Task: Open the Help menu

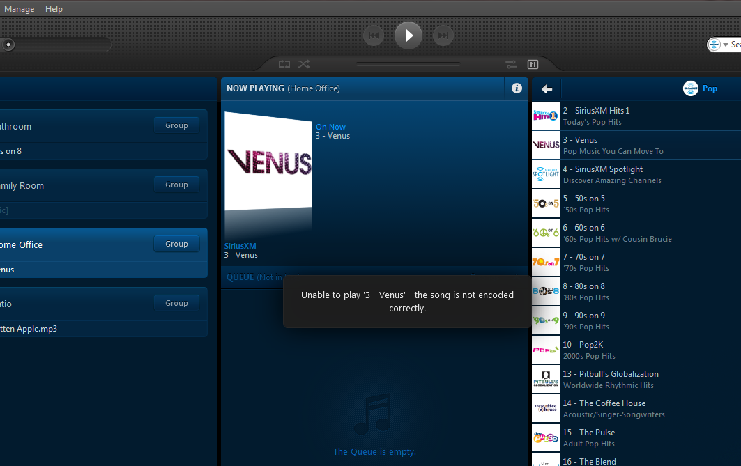Action: 54,9
